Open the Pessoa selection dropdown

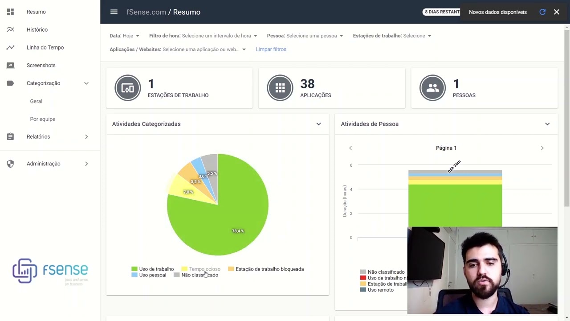click(x=305, y=36)
